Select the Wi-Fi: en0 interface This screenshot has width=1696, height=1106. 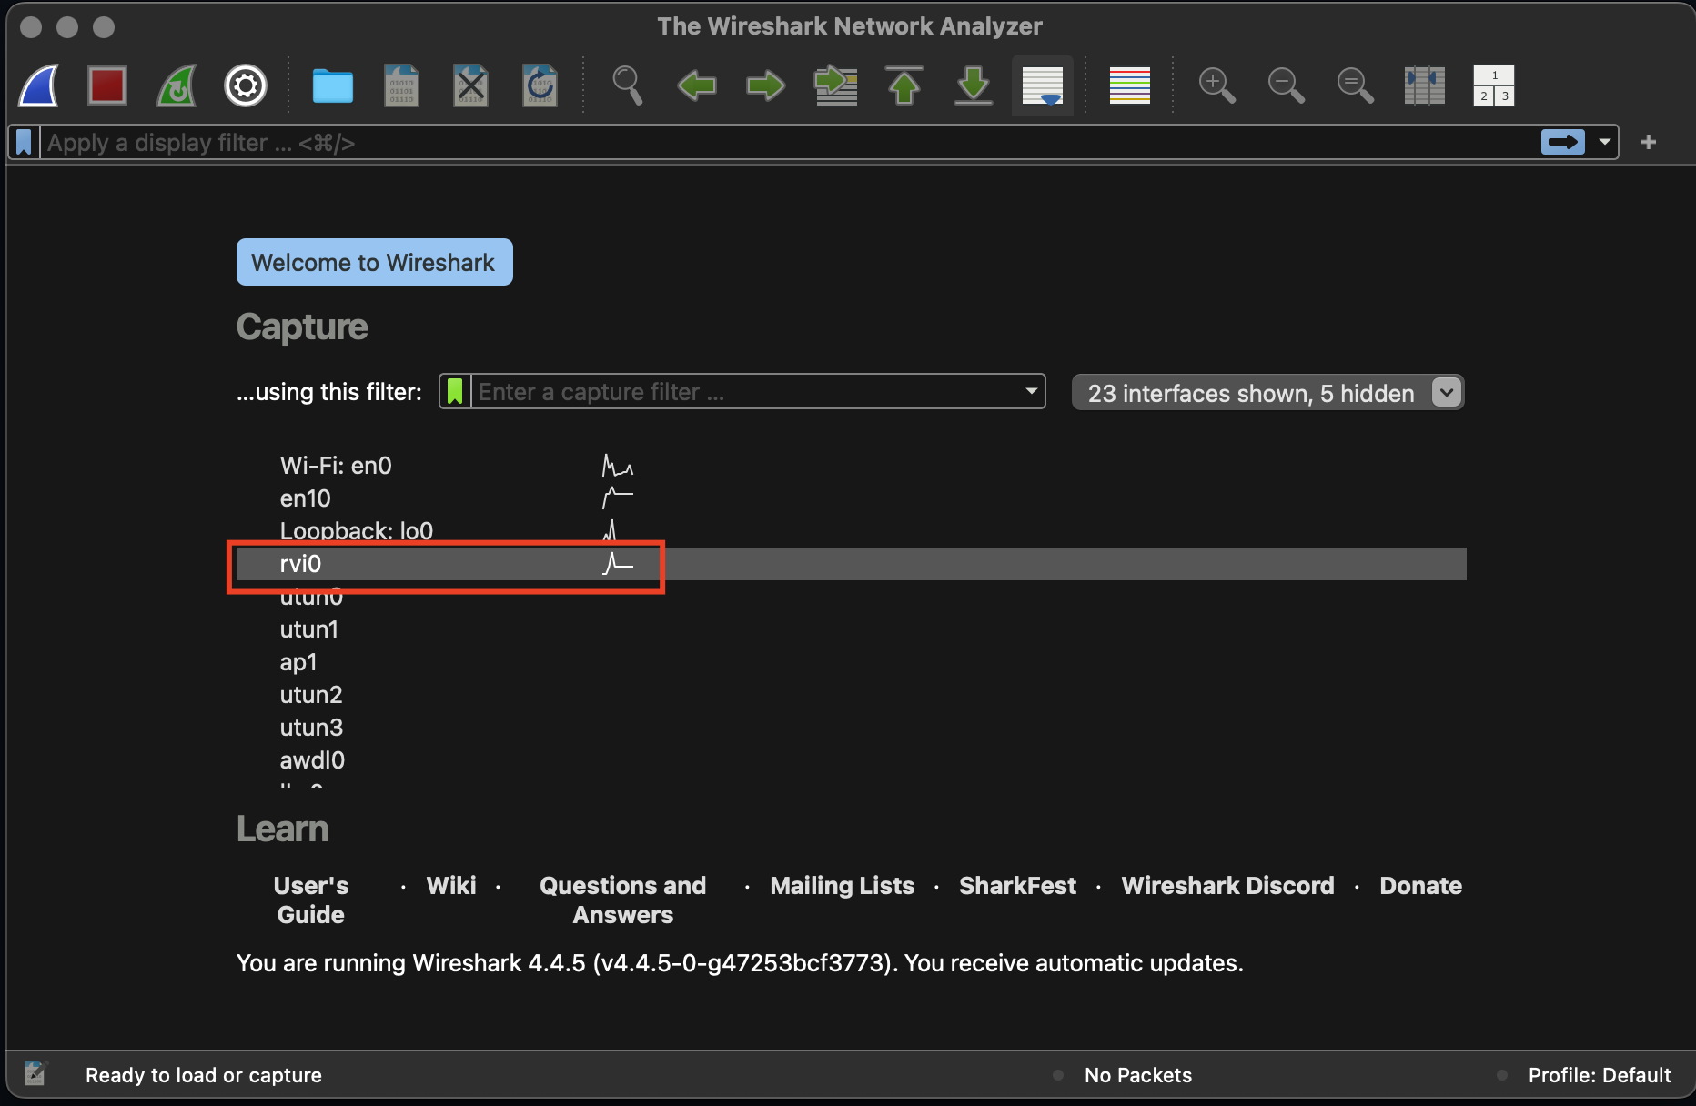(336, 466)
